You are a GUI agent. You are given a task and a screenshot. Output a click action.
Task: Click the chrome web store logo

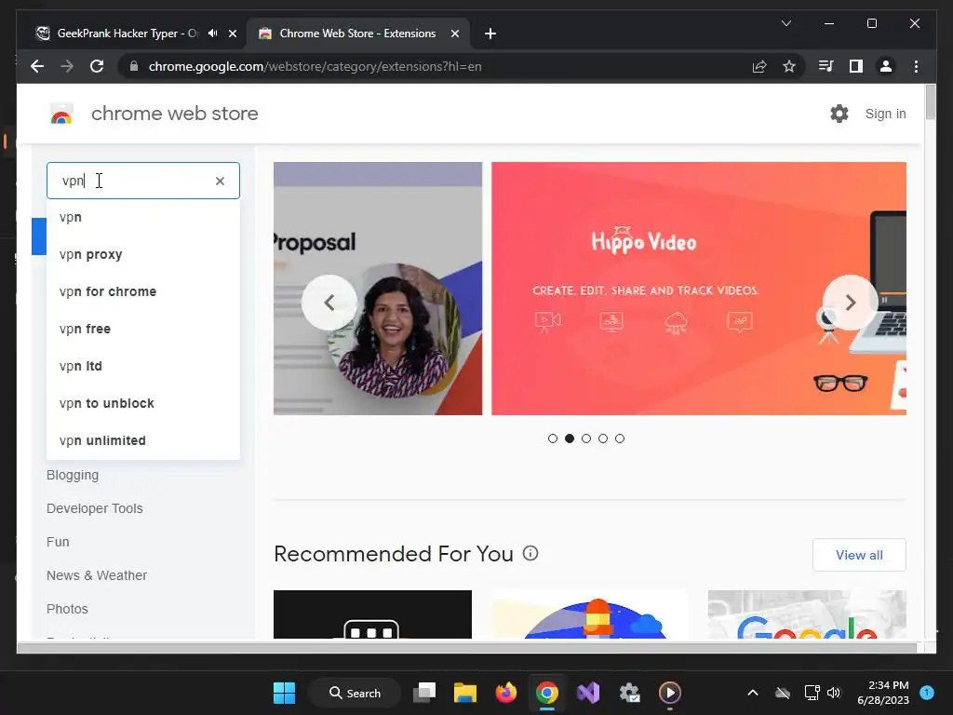(154, 114)
